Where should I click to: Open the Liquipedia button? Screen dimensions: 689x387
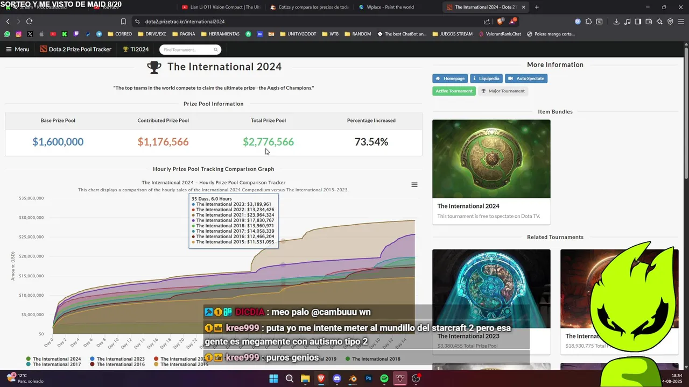click(486, 78)
